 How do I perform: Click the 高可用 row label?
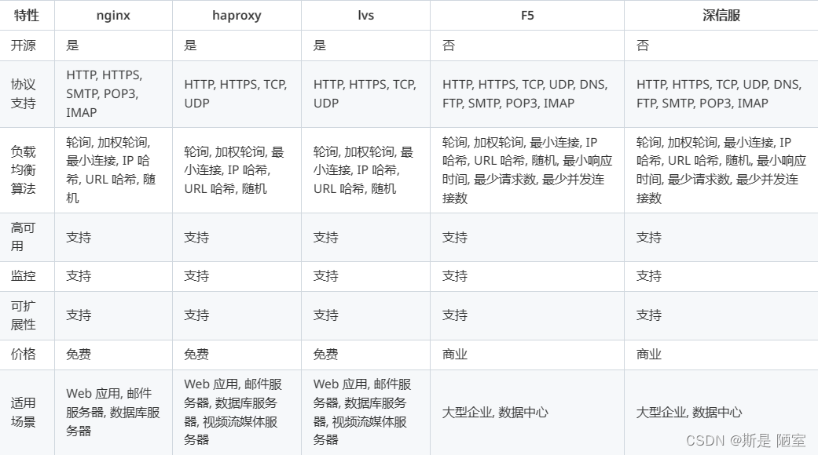click(26, 237)
